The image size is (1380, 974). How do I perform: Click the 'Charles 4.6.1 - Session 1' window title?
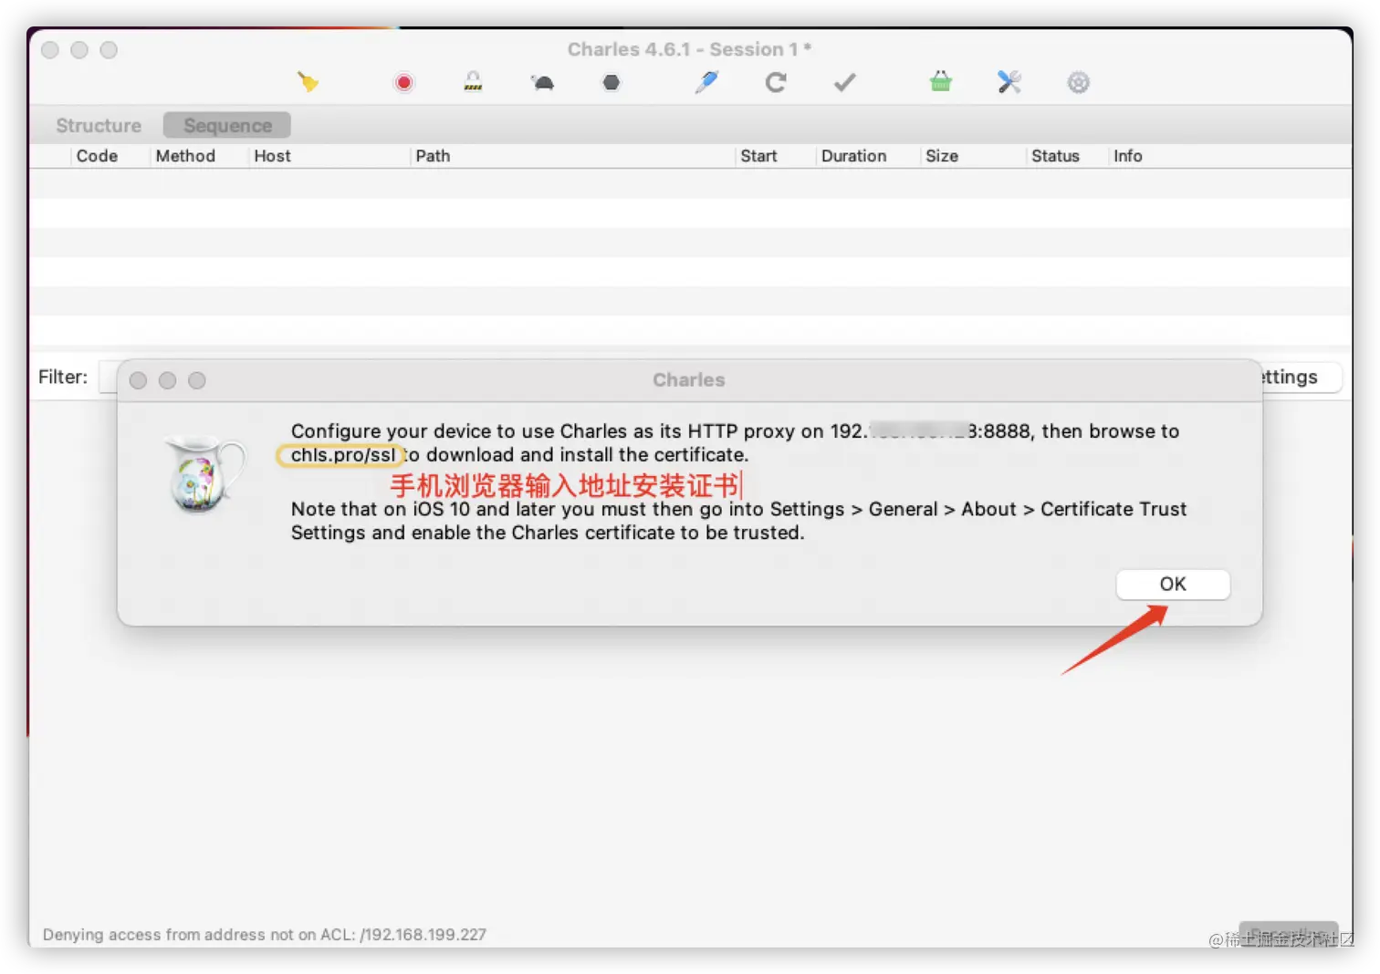[x=689, y=49]
